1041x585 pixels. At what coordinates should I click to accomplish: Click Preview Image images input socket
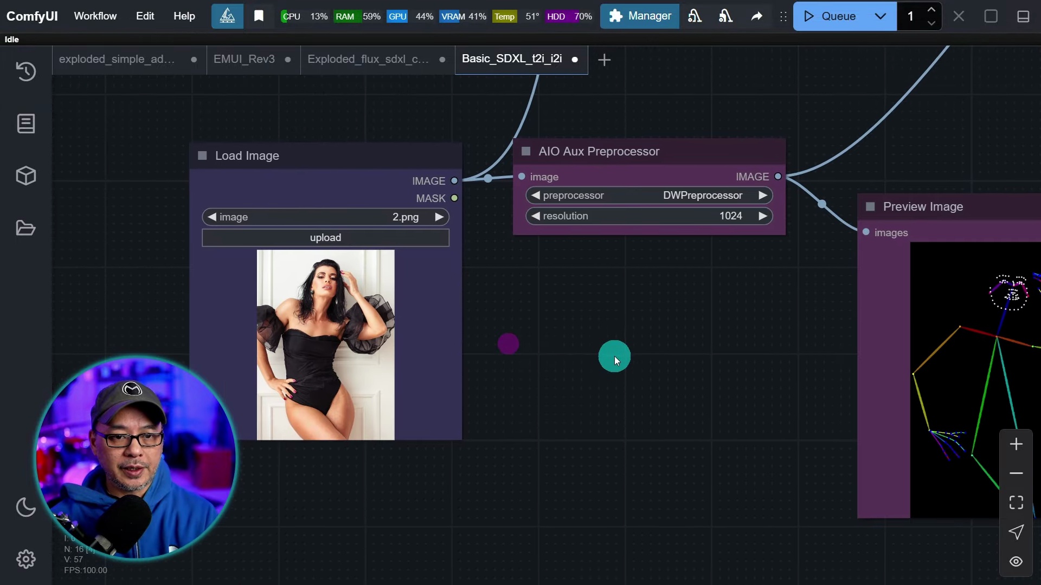click(866, 232)
